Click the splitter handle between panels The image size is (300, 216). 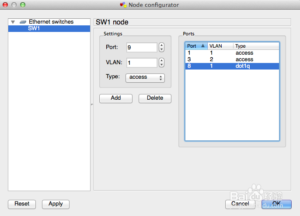pyautogui.click(x=92, y=105)
